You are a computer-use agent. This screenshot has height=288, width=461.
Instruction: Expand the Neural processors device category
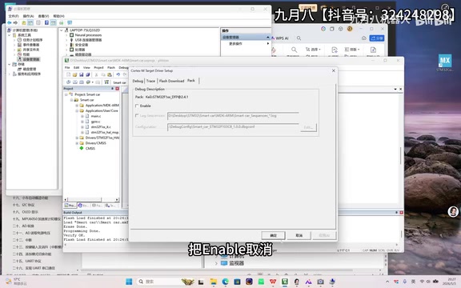point(66,35)
